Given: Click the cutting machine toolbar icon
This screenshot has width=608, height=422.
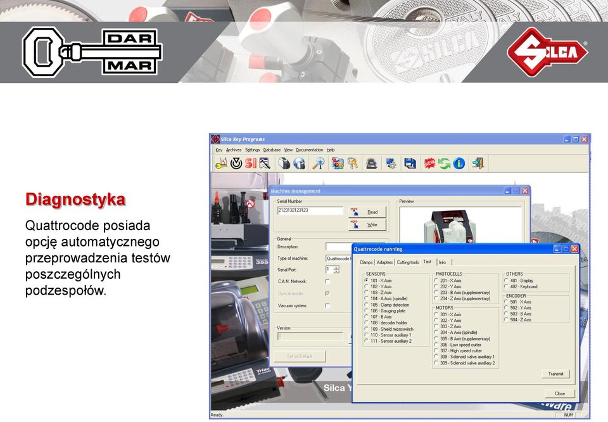Looking at the screenshot, I should [x=372, y=163].
